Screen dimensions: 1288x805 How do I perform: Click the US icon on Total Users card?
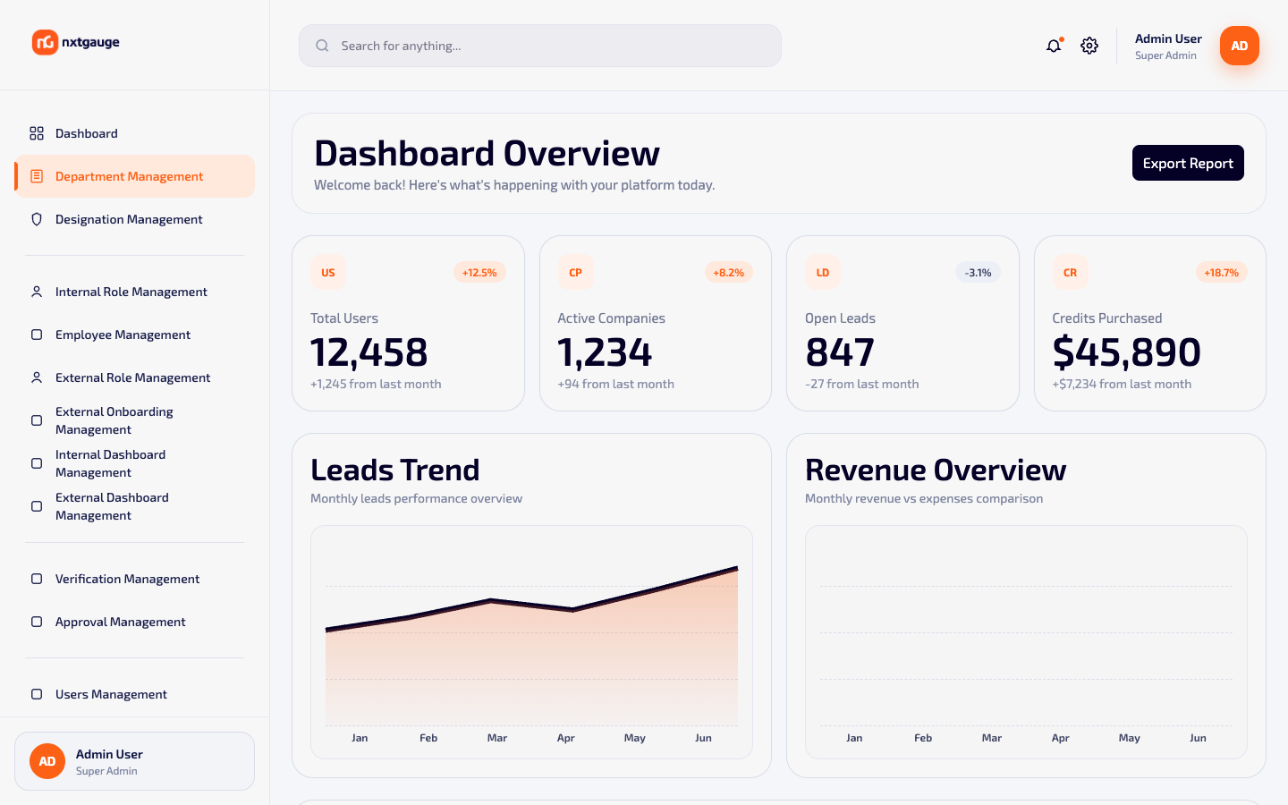coord(328,273)
